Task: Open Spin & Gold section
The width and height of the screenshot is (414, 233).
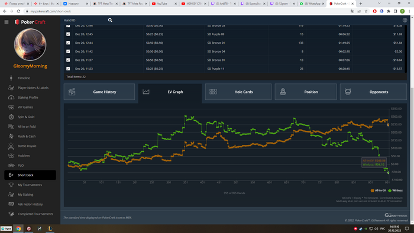Action: [x=26, y=117]
